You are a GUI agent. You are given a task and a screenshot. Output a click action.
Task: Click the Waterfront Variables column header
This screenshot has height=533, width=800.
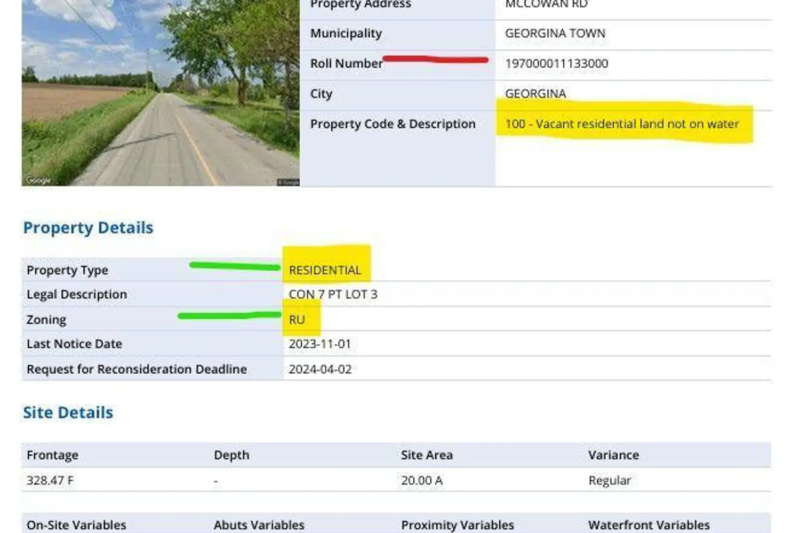point(649,525)
